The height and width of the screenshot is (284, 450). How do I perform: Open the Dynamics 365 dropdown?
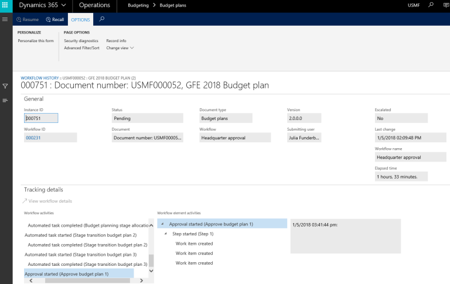(42, 5)
